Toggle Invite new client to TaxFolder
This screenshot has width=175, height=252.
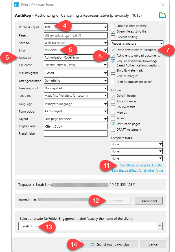coord(113,50)
